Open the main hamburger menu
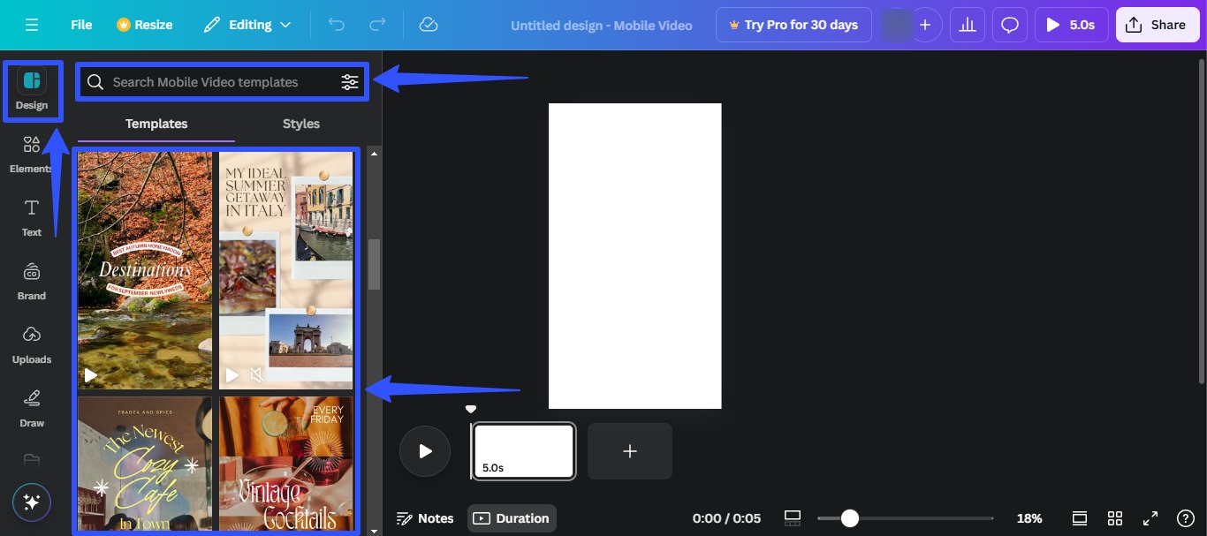The height and width of the screenshot is (536, 1207). (x=32, y=24)
